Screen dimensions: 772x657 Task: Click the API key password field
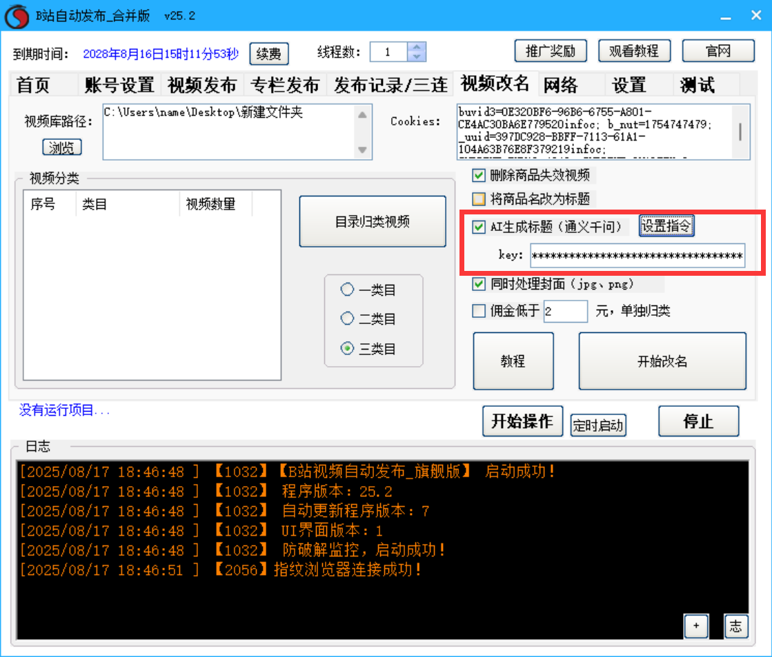click(637, 256)
